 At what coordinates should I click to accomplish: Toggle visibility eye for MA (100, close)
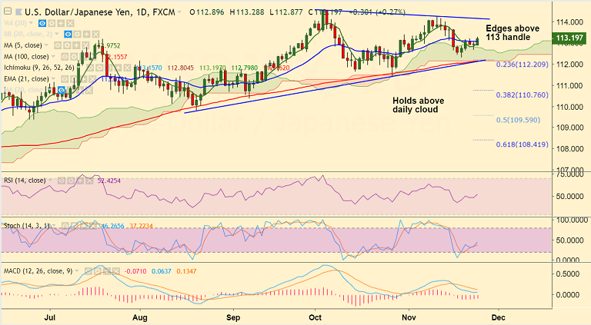65,57
